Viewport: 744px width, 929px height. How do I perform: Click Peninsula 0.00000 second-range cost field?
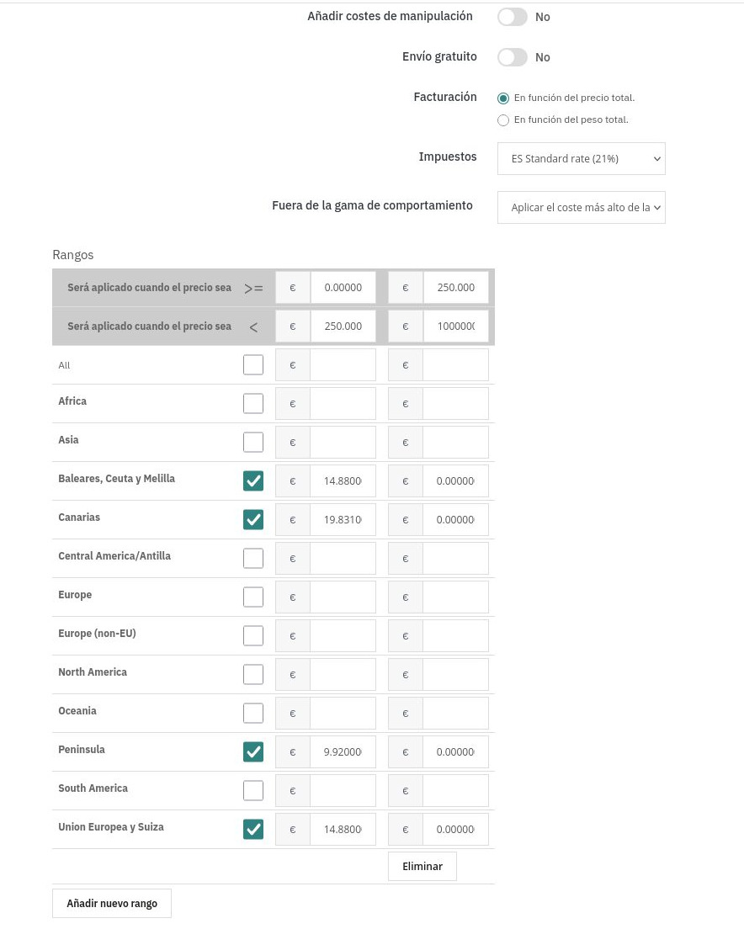(x=456, y=751)
